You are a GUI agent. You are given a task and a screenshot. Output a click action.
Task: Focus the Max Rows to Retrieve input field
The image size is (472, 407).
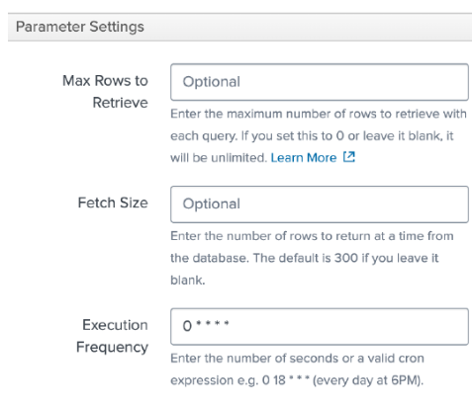click(320, 82)
